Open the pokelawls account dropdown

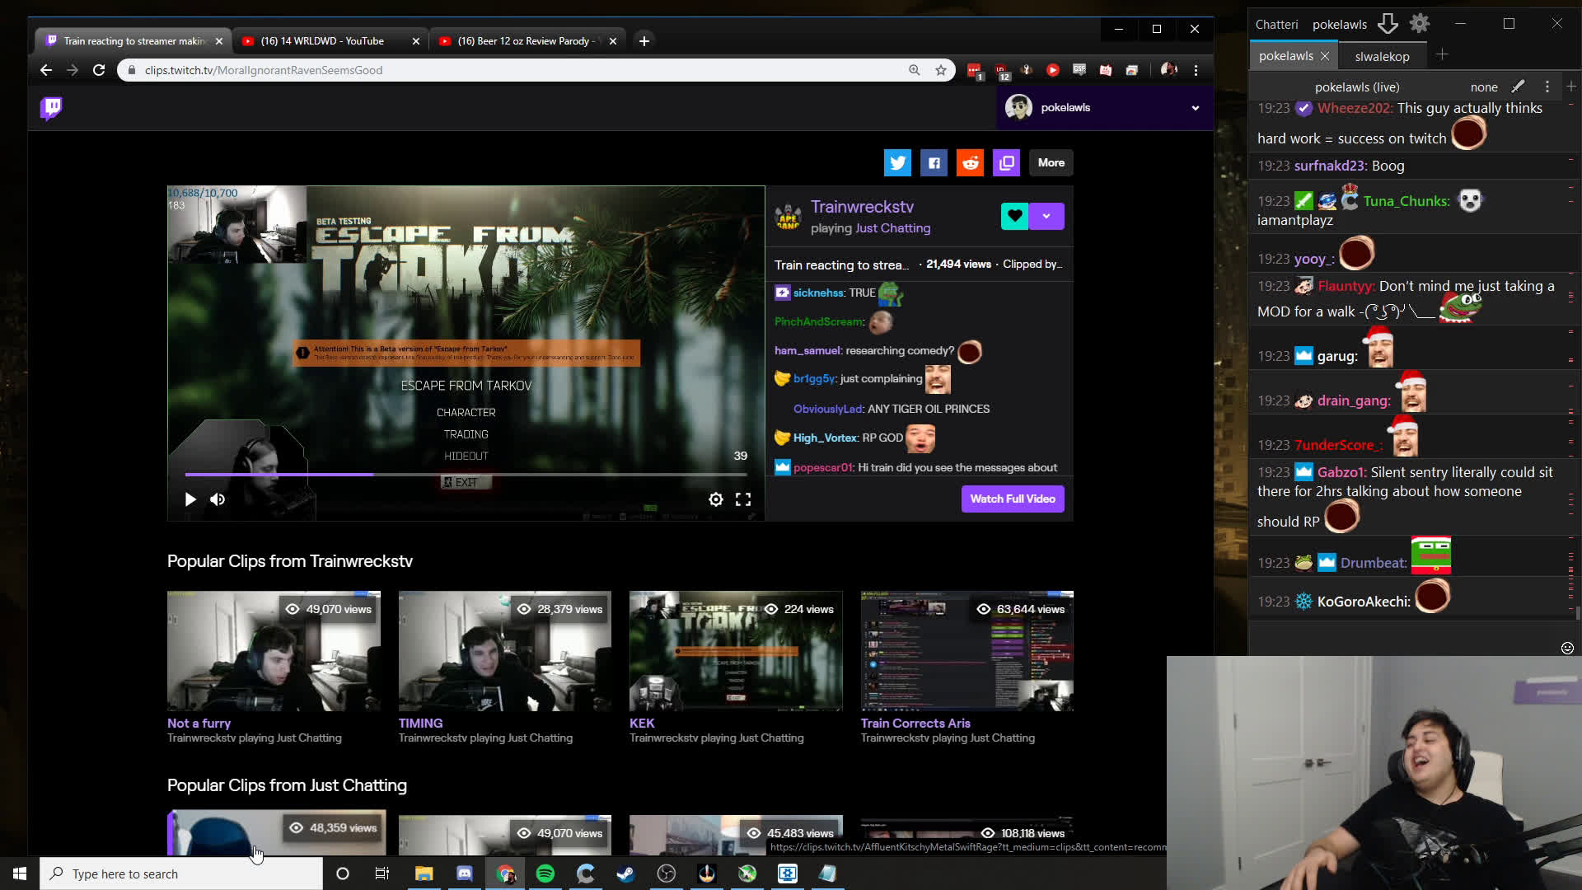[1194, 108]
